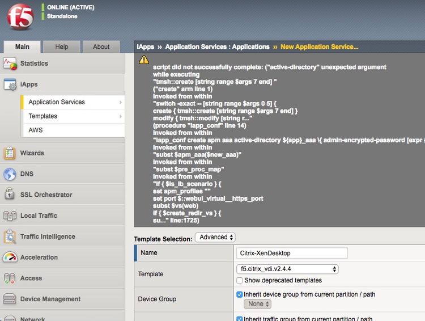This screenshot has height=321, width=425.
Task: Follow the Application Services : Applications breadcrumb link
Action: tap(217, 47)
